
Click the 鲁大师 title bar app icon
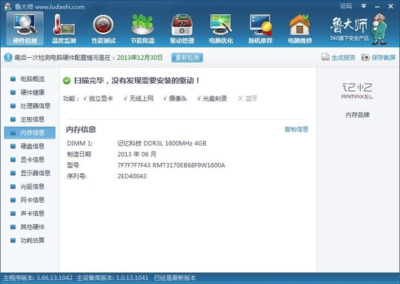click(8, 6)
